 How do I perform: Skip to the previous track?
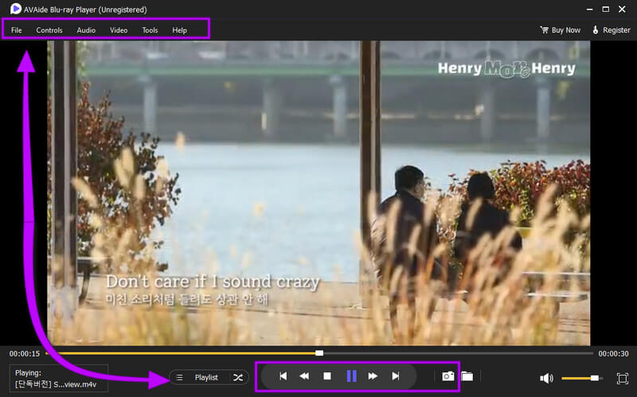click(283, 376)
